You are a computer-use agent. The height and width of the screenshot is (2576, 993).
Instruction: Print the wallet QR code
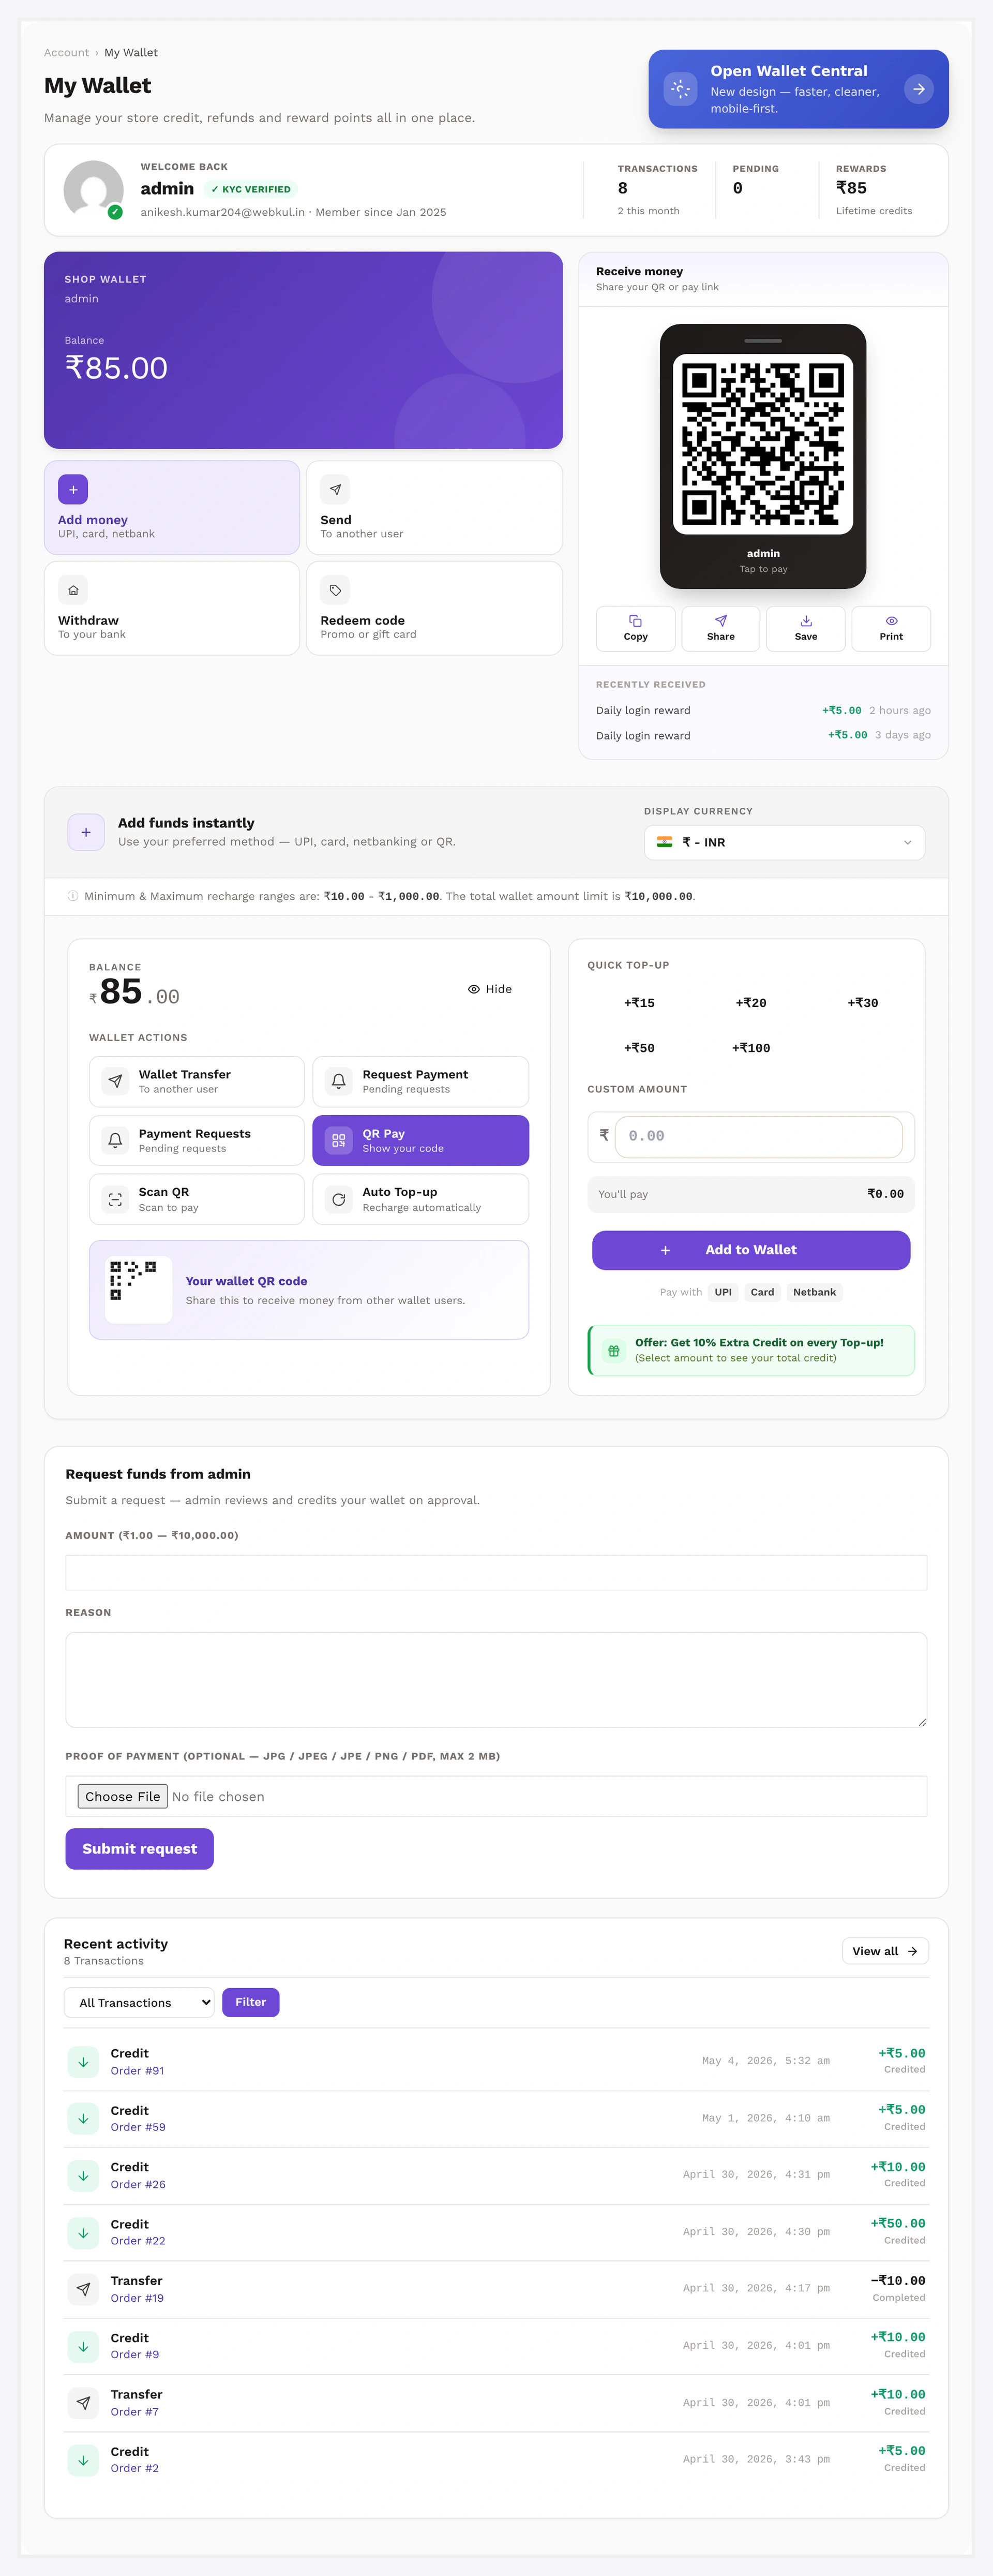click(x=891, y=628)
